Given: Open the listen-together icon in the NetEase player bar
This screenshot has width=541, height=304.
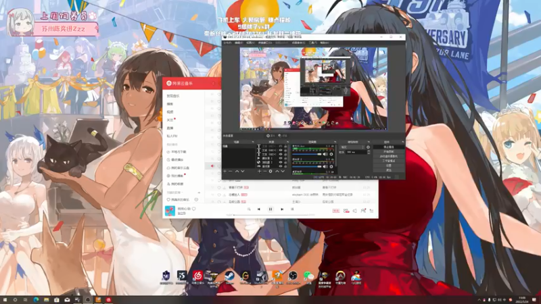Looking at the screenshot, I should coord(363,211).
